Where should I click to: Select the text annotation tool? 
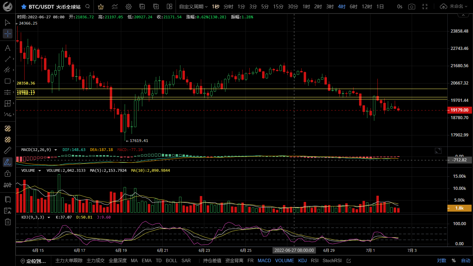[x=8, y=48]
